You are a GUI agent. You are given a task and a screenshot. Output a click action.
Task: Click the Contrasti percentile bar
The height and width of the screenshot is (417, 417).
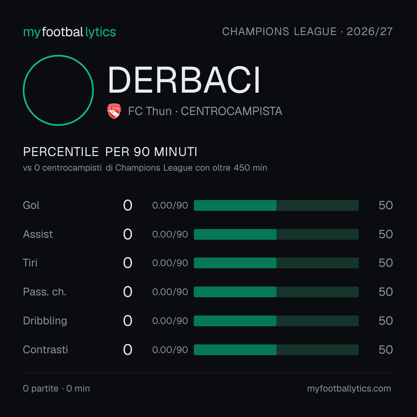point(276,350)
